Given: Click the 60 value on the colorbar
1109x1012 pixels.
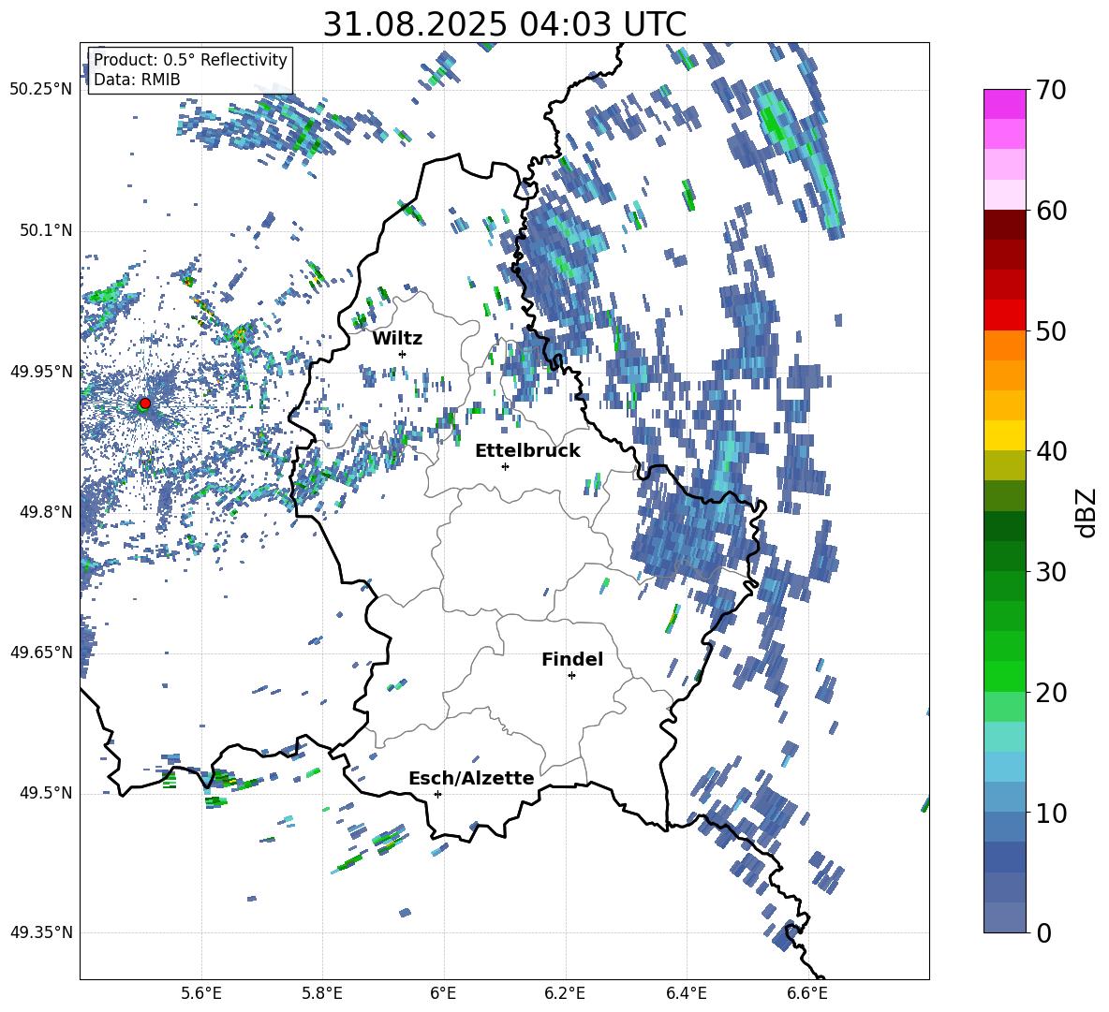Looking at the screenshot, I should (x=1051, y=210).
